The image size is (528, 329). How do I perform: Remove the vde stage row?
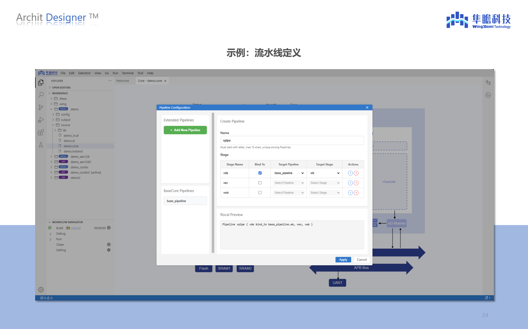[x=356, y=173]
